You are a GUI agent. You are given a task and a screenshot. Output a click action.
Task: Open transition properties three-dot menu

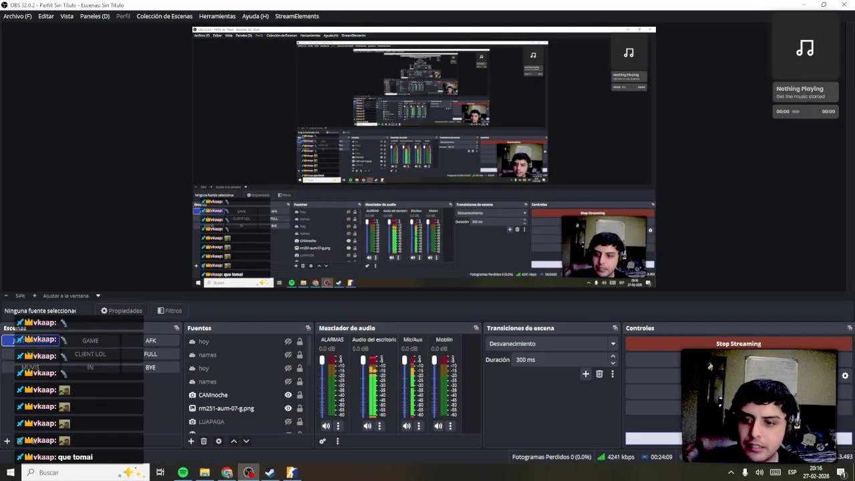(x=612, y=374)
